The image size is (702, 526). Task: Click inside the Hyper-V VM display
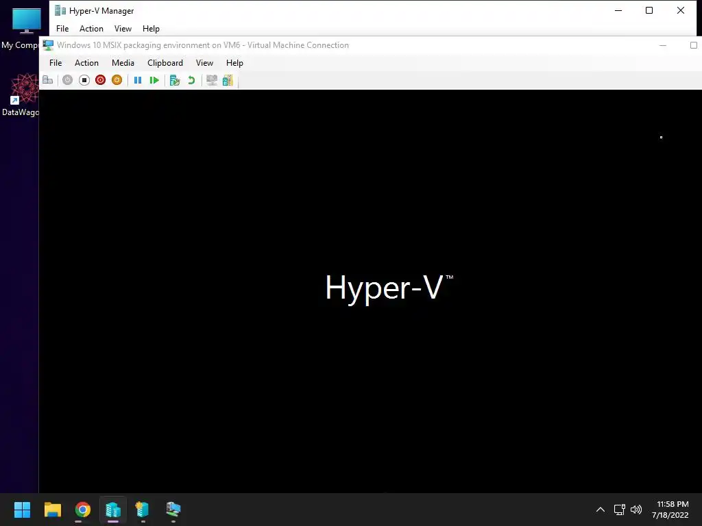(x=371, y=291)
